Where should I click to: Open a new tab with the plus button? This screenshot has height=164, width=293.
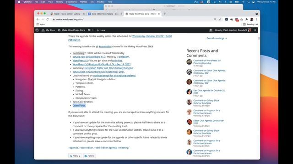(x=165, y=14)
